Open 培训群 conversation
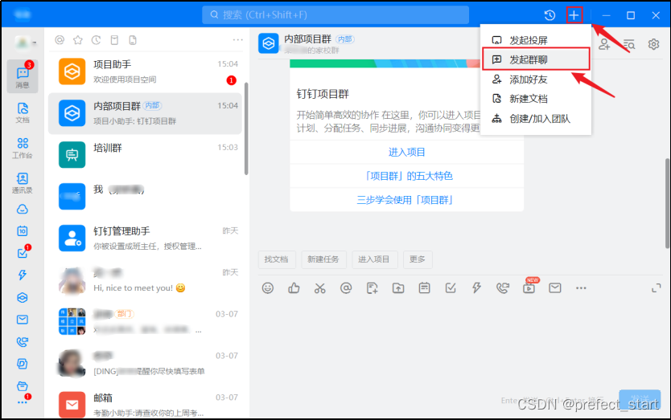671x420 pixels. tap(145, 155)
